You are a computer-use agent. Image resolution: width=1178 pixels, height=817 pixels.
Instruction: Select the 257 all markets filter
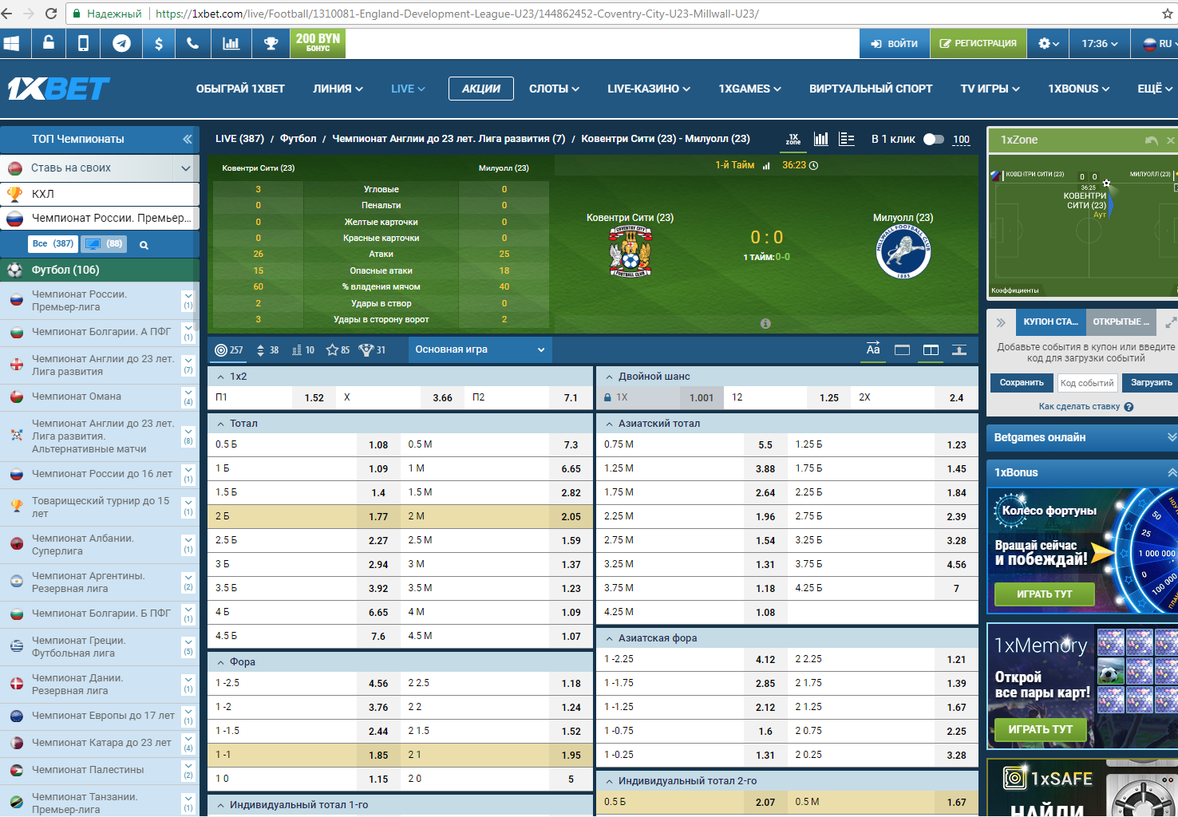tap(229, 349)
